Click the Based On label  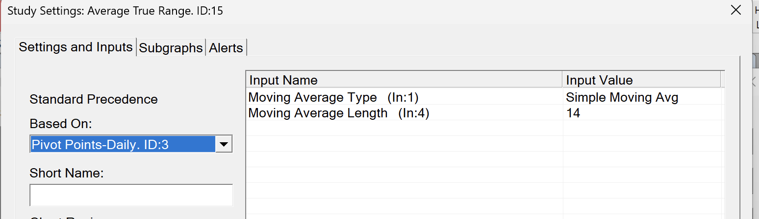(61, 124)
